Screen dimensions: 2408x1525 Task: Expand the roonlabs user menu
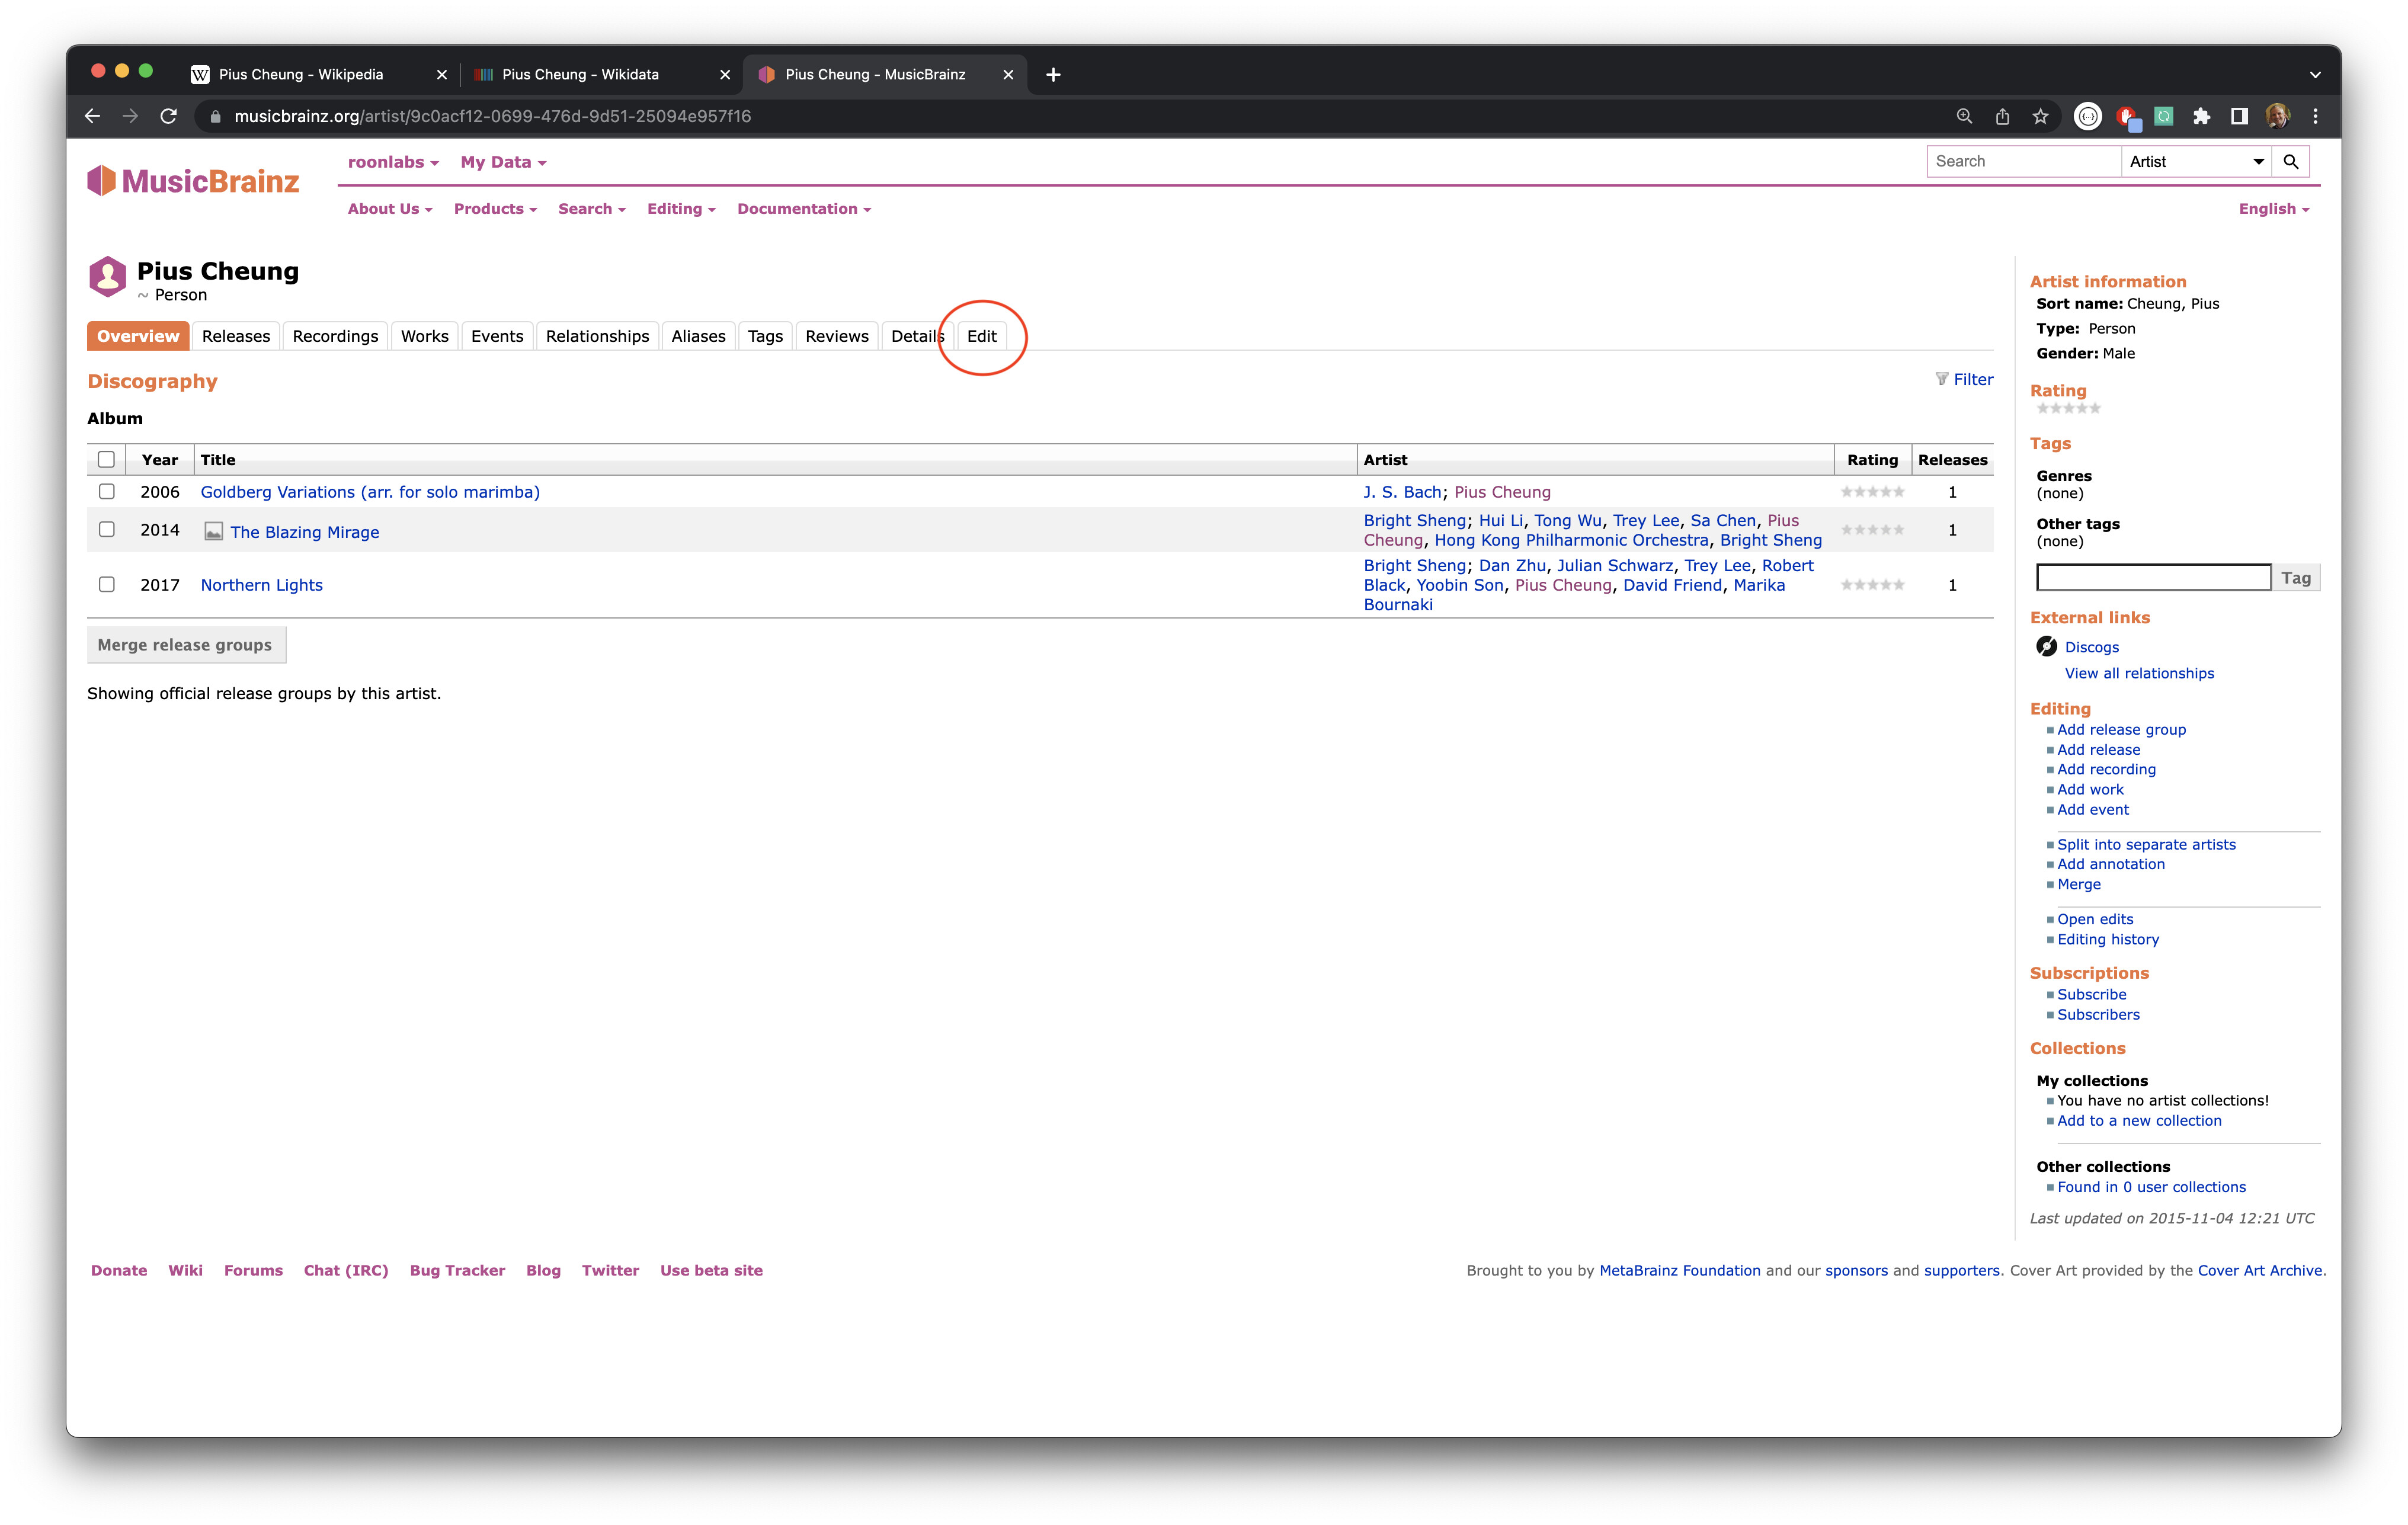pyautogui.click(x=393, y=162)
